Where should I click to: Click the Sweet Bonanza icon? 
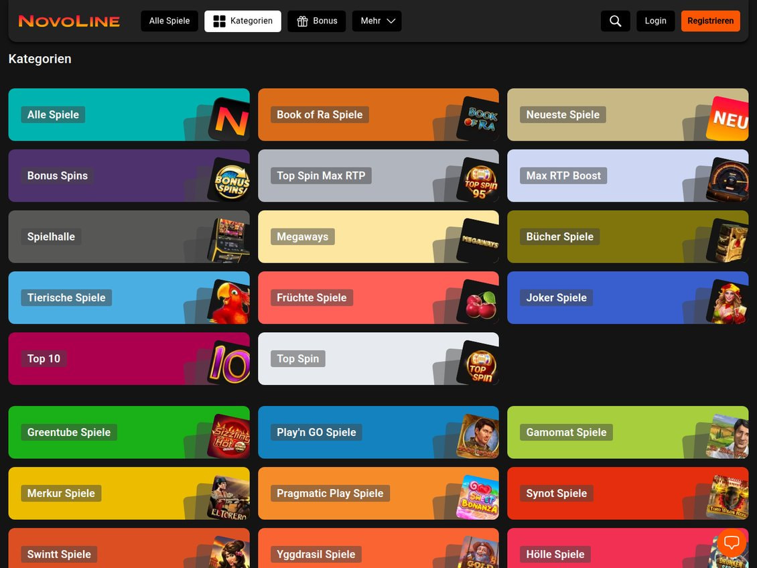coord(478,496)
